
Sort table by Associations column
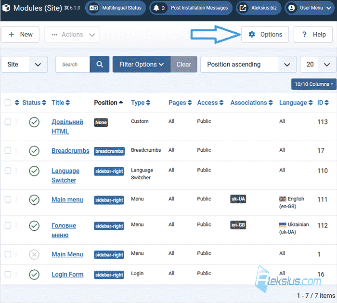click(x=251, y=103)
